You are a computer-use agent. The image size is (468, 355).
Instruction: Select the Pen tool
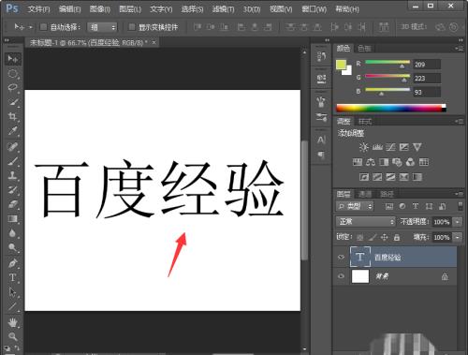12,263
